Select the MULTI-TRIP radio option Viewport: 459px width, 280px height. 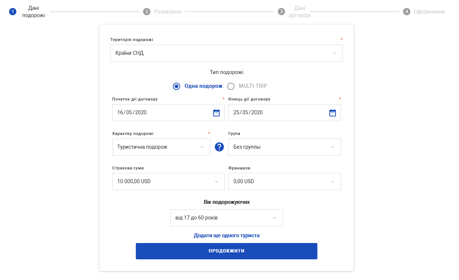231,86
